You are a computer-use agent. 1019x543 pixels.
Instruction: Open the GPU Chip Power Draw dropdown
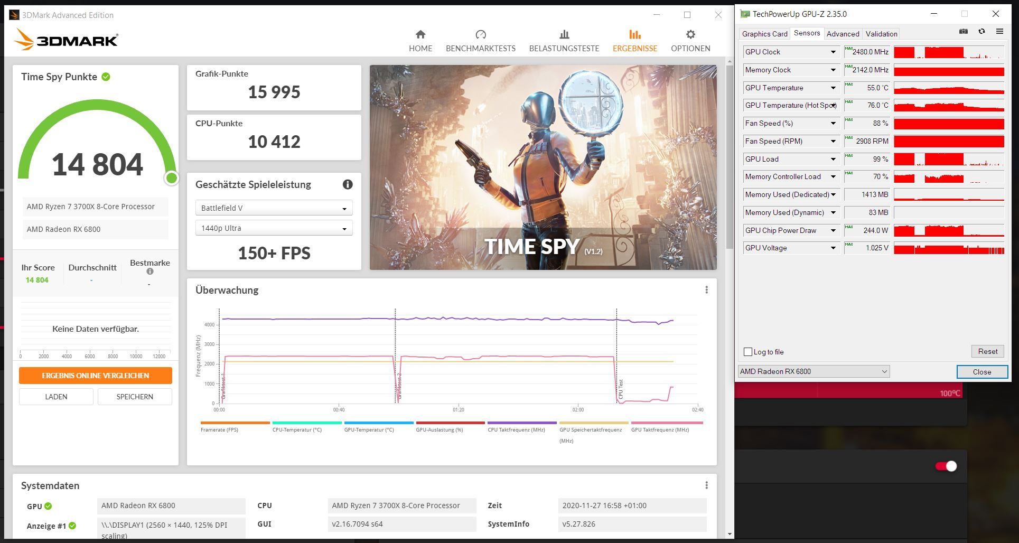pos(833,230)
